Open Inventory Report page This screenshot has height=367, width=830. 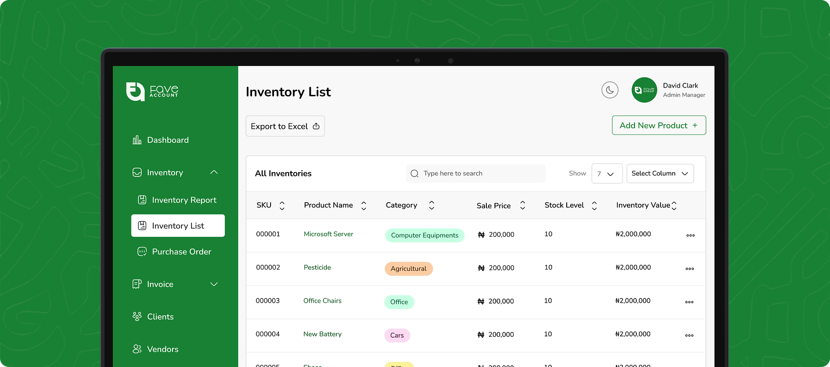[x=184, y=200]
